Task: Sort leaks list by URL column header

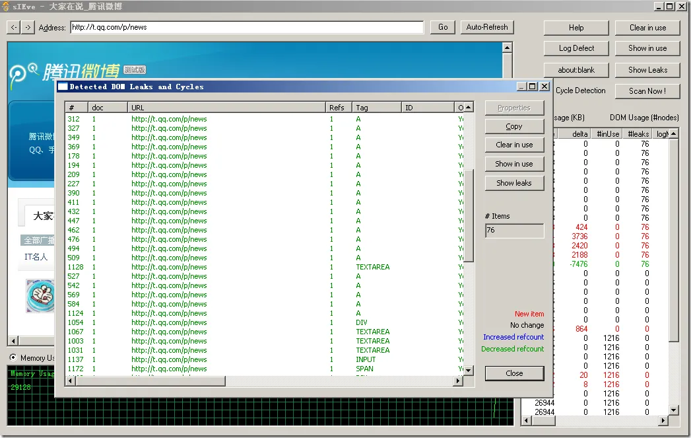Action: pyautogui.click(x=226, y=107)
